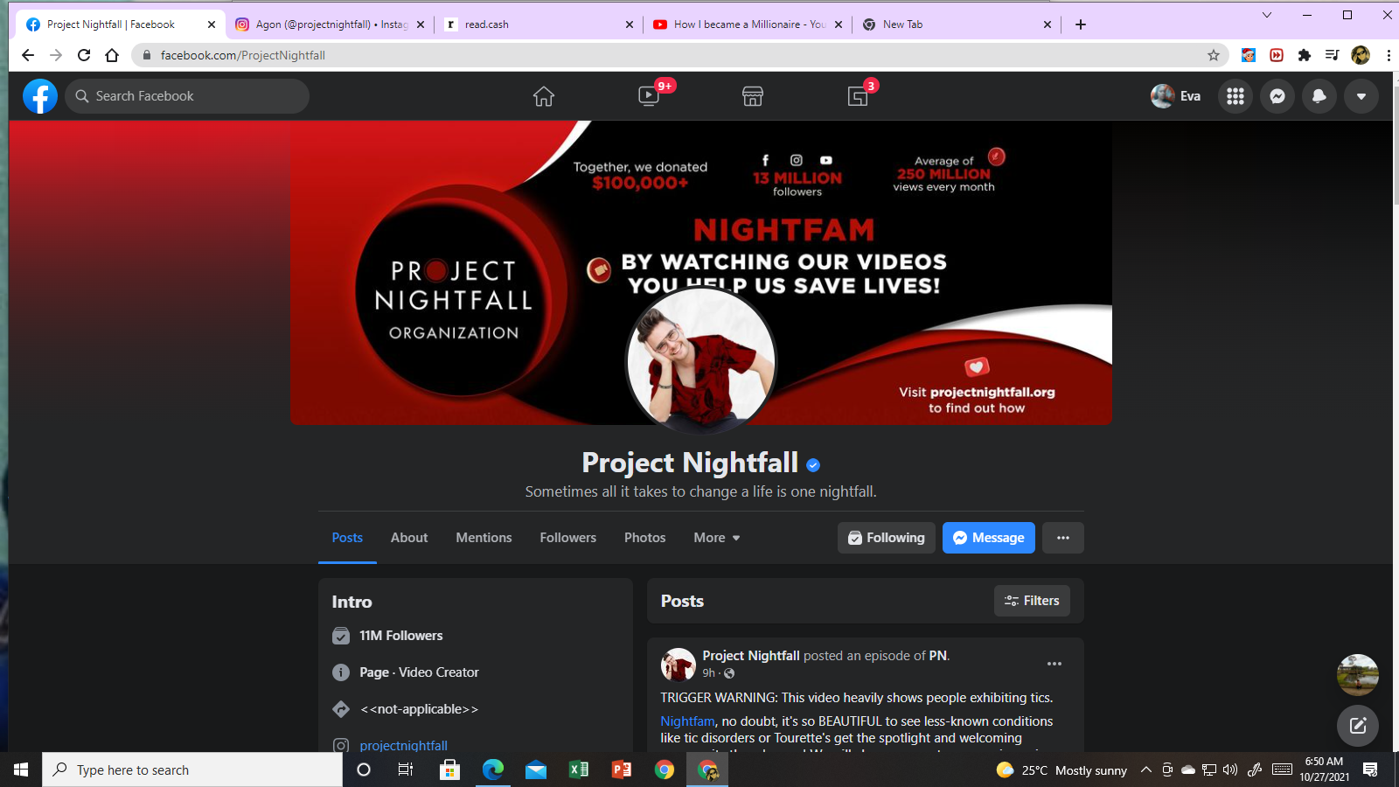
Task: Toggle the Following button
Action: pos(887,538)
